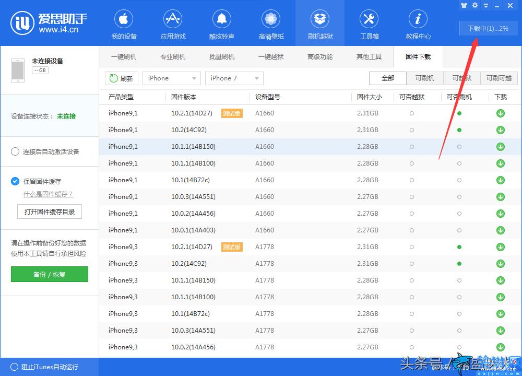The image size is (522, 376).
Task: Open the 教程中心 tutorial center
Action: coord(418,25)
